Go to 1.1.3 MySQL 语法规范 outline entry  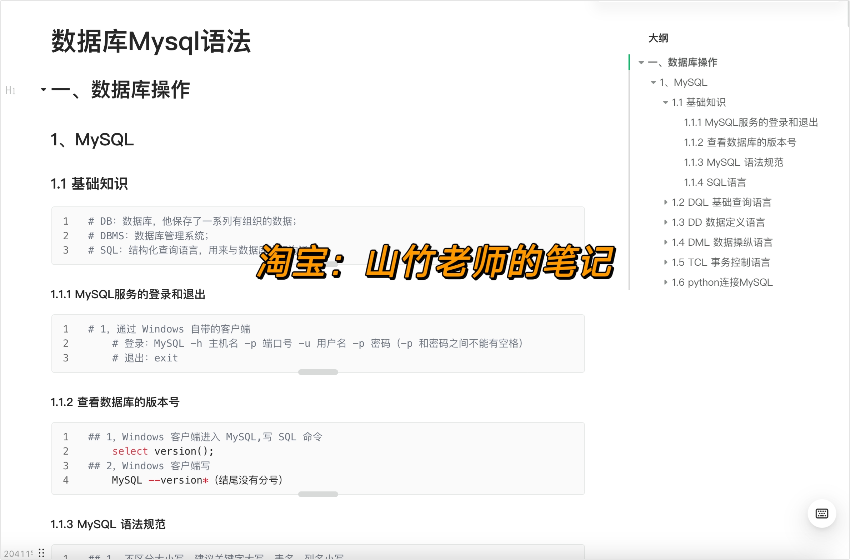[x=733, y=162]
